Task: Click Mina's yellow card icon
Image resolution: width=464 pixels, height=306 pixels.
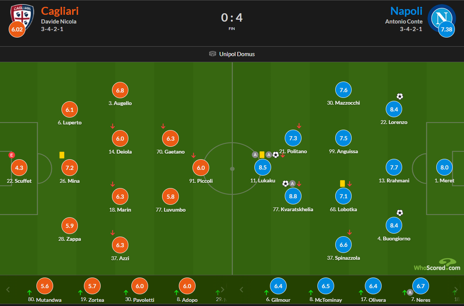Action: pyautogui.click(x=62, y=155)
